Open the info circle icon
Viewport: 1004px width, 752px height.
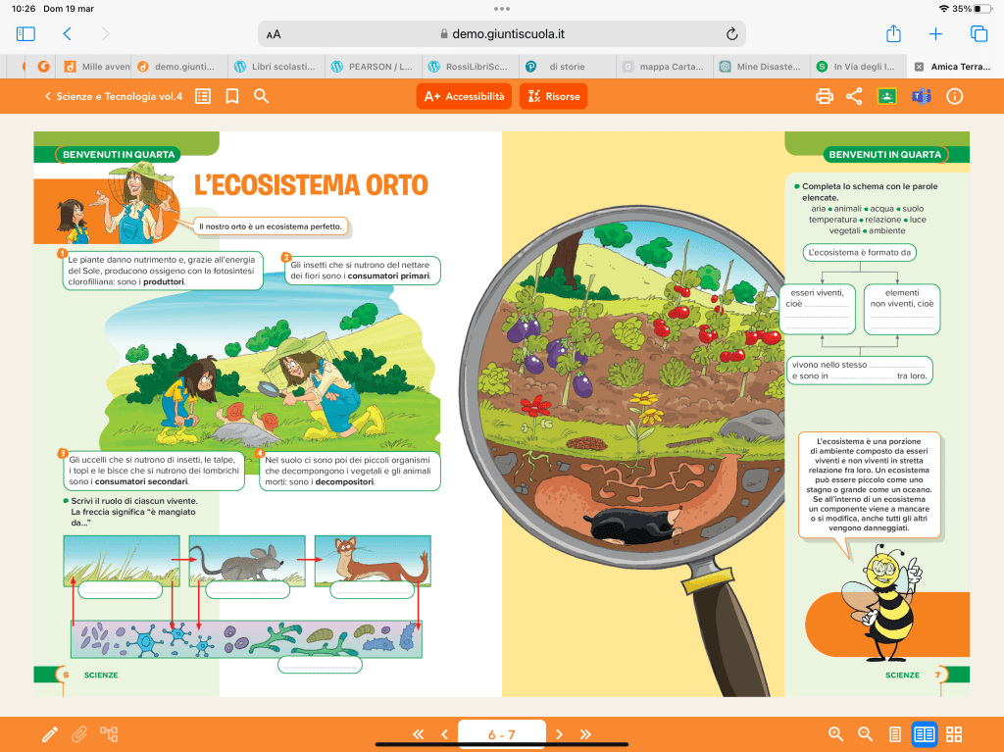pos(954,96)
